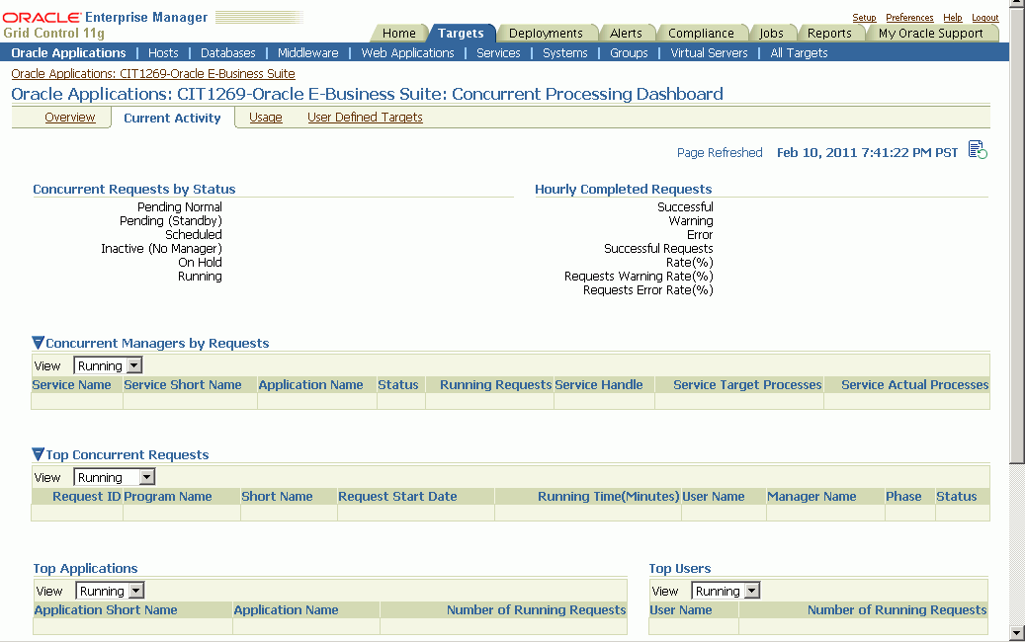Collapse the Top Concurrent Requests section
This screenshot has width=1025, height=642.
click(x=38, y=454)
